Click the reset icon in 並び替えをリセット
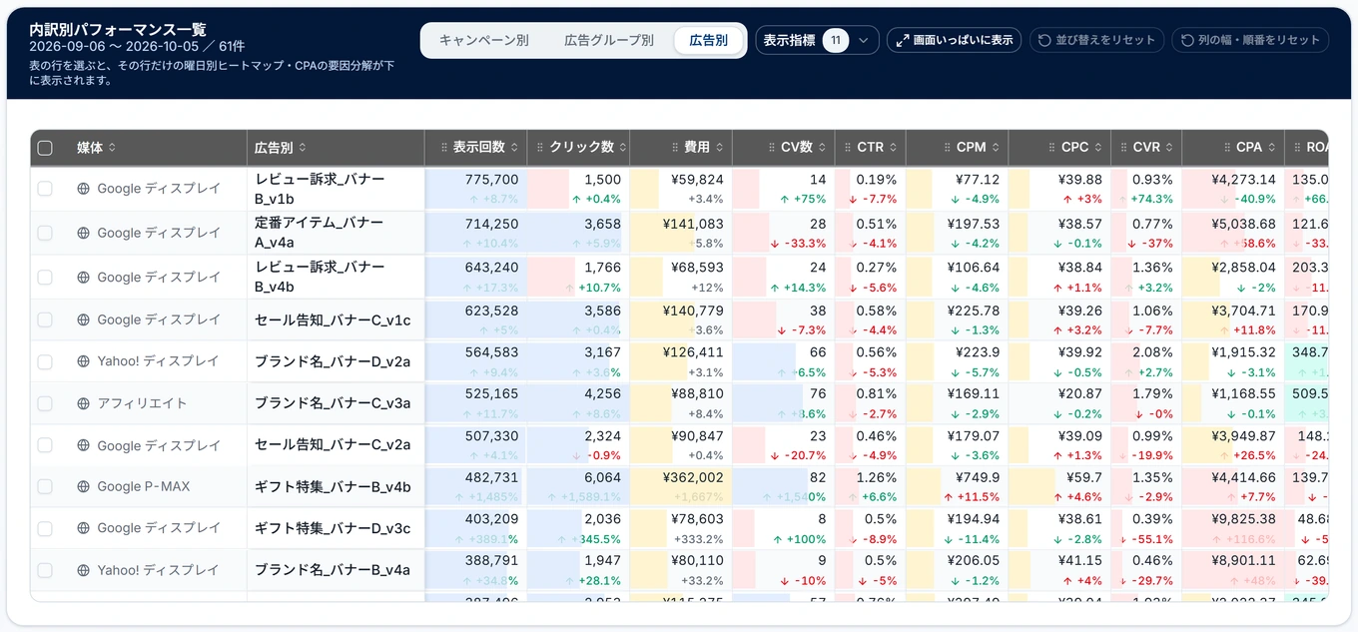 [x=1044, y=41]
